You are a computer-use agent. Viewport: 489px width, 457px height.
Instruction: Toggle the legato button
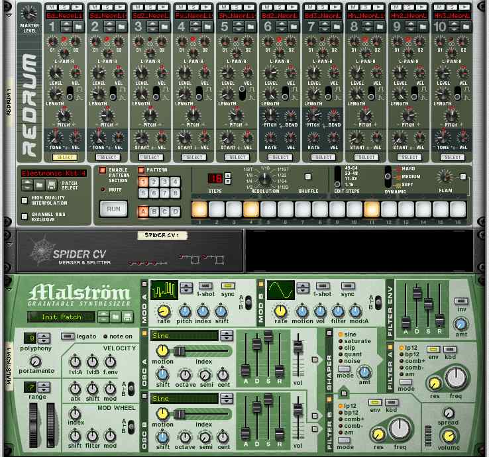point(68,336)
